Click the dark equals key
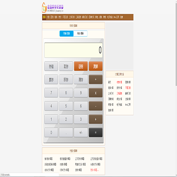Screen dimensions: 177x177 click(96, 133)
